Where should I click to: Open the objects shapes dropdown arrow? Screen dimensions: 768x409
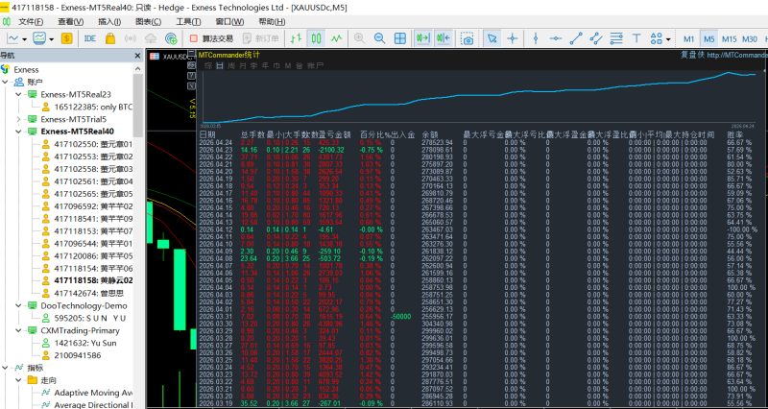pyautogui.click(x=668, y=38)
